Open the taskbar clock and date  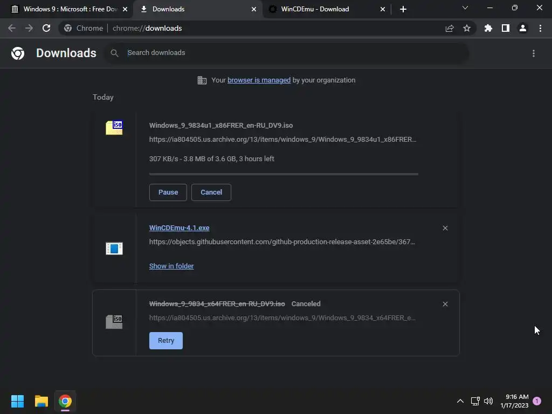[514, 401]
